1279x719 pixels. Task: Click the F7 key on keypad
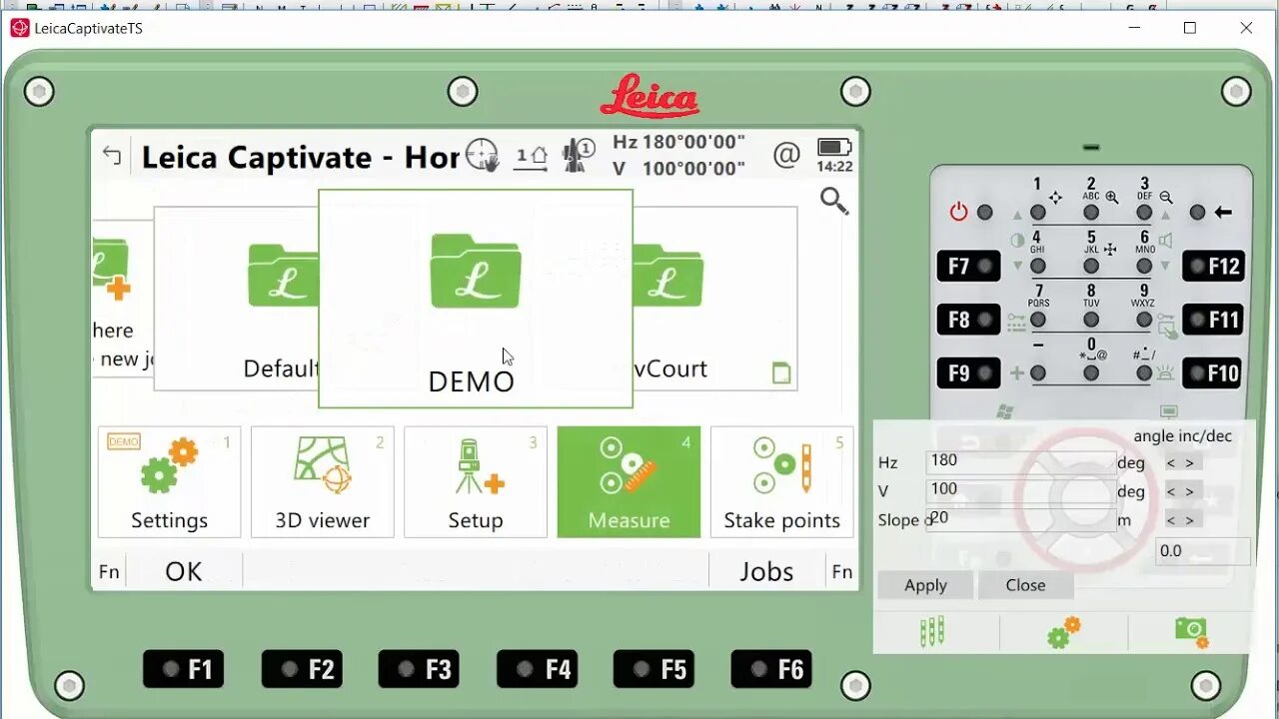968,266
